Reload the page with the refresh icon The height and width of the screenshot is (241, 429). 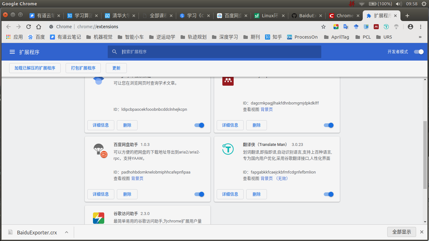pyautogui.click(x=28, y=27)
